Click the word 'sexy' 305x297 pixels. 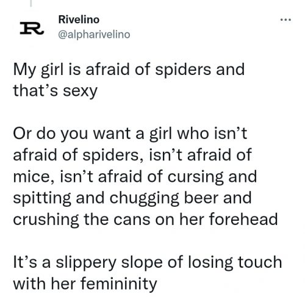(x=80, y=92)
